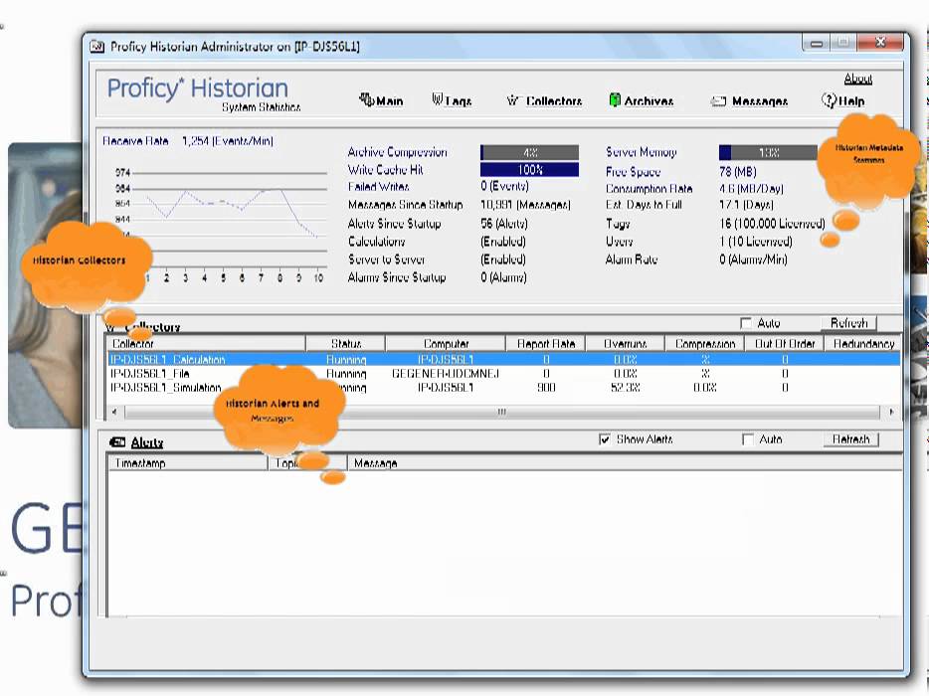Click the About link
This screenshot has height=696, width=929.
(858, 79)
